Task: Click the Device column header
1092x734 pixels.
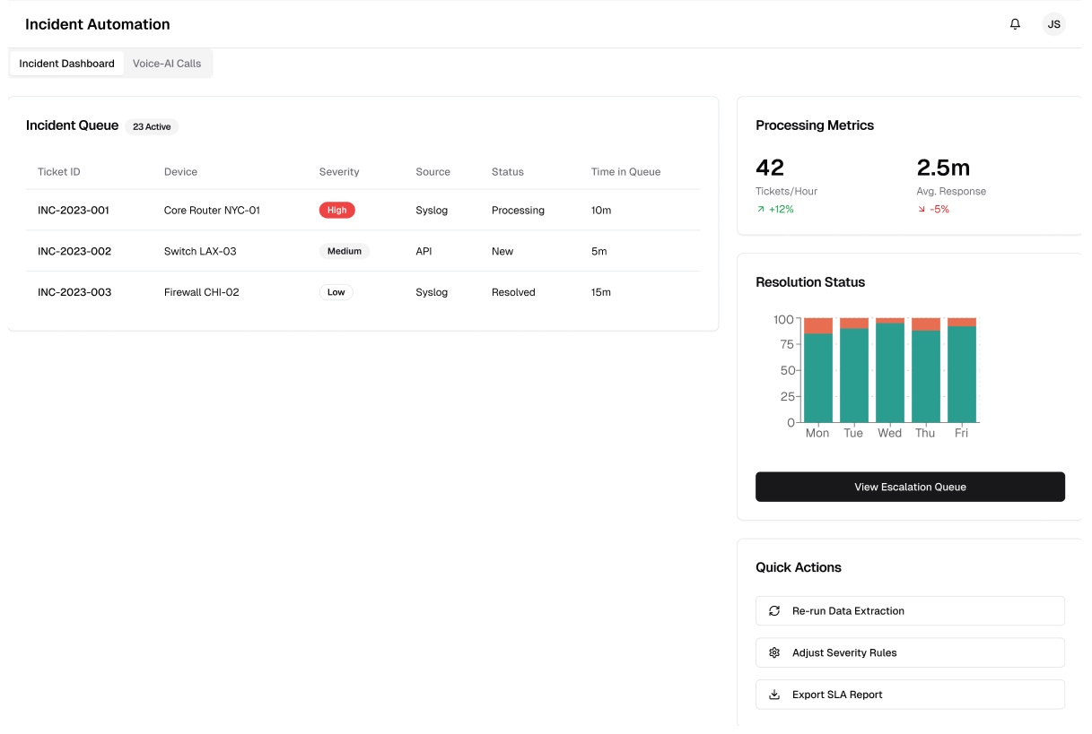Action: [180, 172]
